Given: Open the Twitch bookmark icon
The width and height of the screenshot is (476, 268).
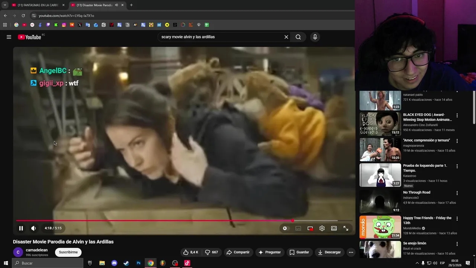Looking at the screenshot, I should 48,25.
